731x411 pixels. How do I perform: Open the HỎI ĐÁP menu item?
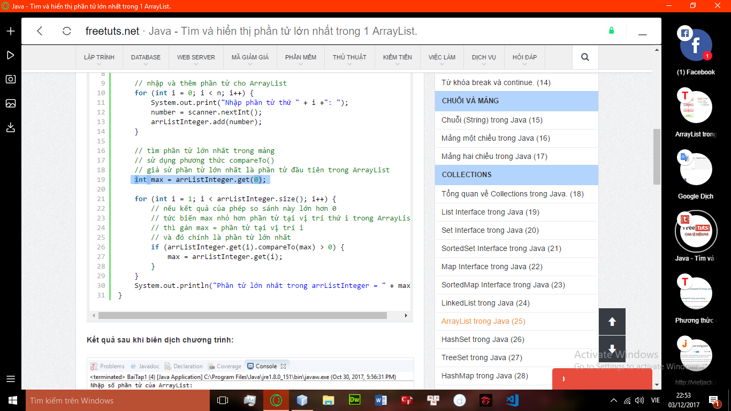pos(524,58)
